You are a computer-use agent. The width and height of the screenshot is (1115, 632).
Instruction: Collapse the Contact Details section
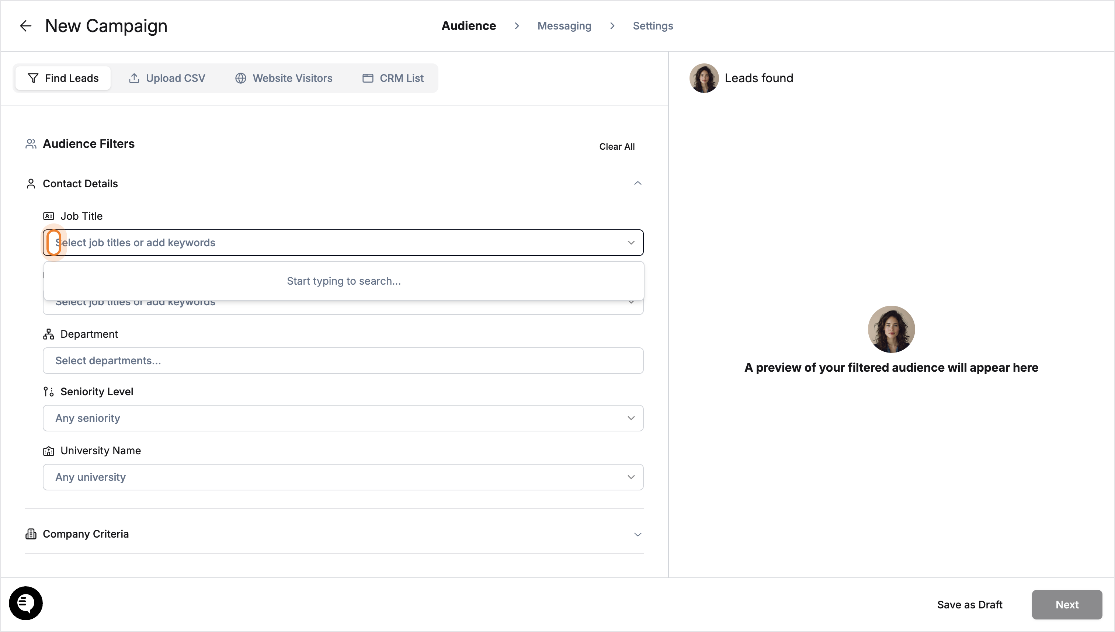click(x=638, y=184)
